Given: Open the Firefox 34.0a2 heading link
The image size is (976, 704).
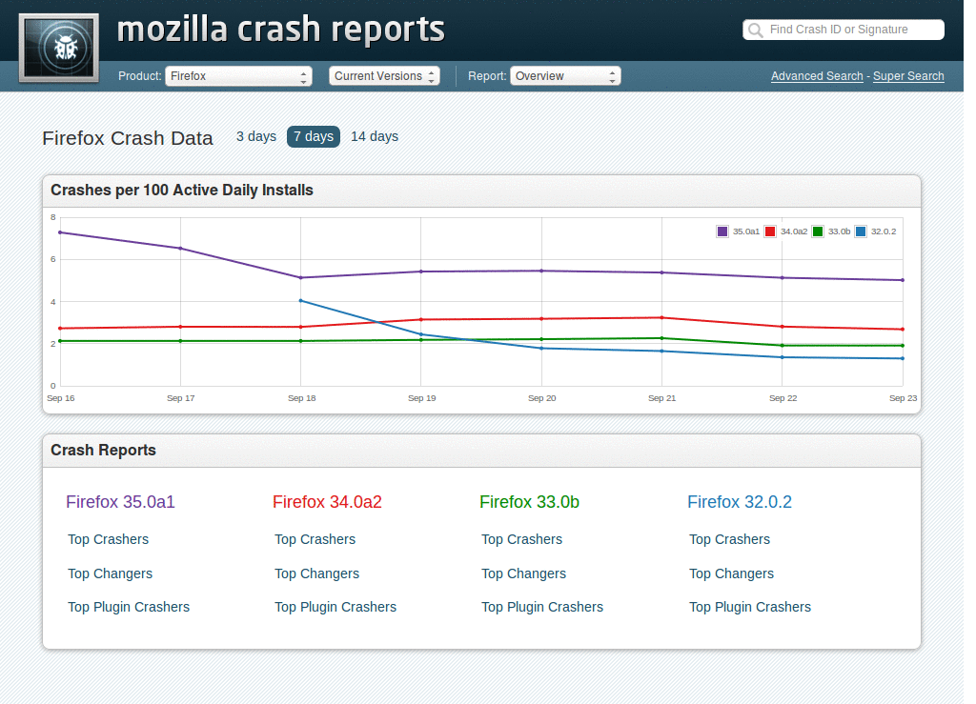Looking at the screenshot, I should [327, 502].
